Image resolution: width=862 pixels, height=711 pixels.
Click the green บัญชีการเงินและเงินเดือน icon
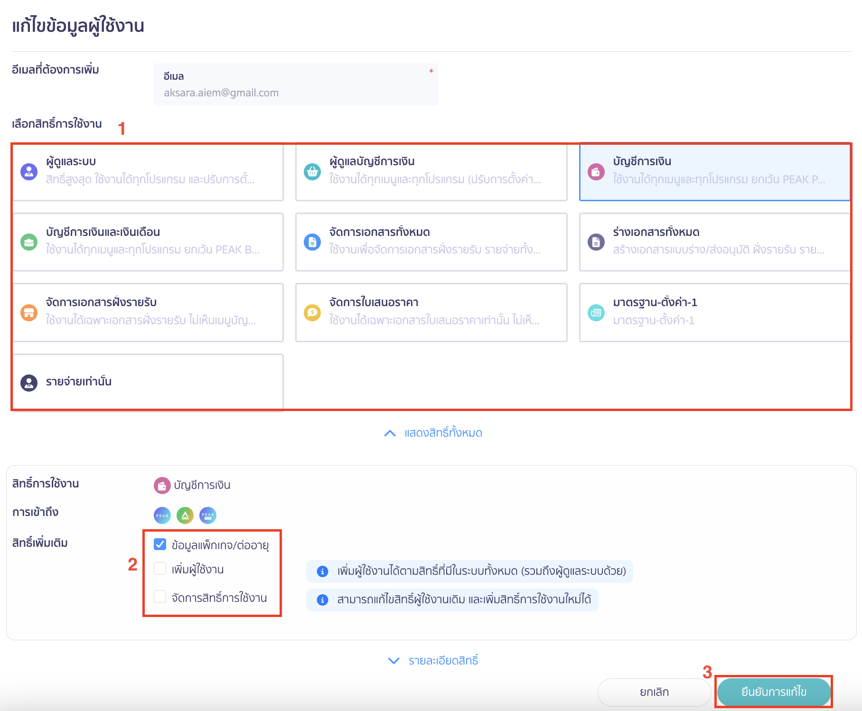point(29,242)
